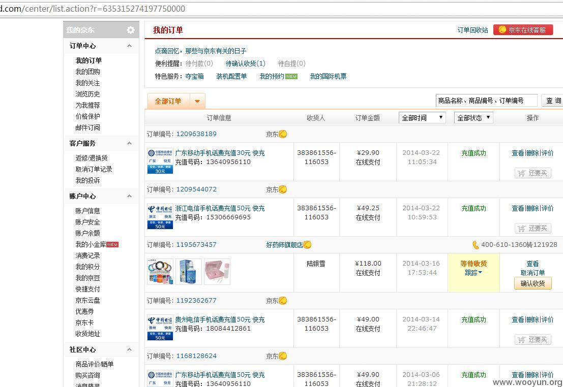563x387 pixels.
Task: Open order number 1168128624 link
Action: 196,356
